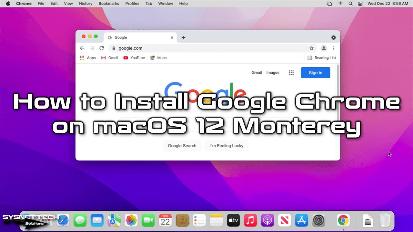Launch Podcasts from the Dock

(x=268, y=220)
